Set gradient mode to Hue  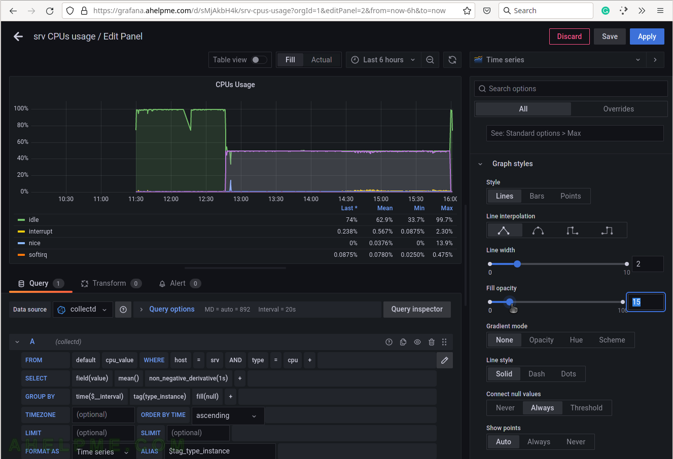tap(576, 340)
